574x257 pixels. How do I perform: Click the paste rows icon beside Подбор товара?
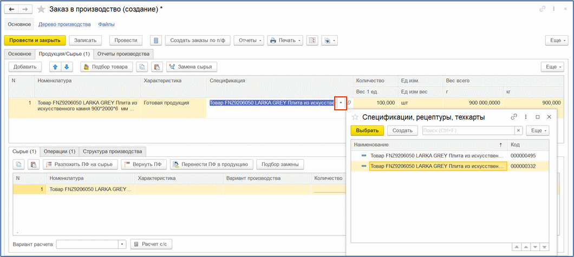click(155, 67)
